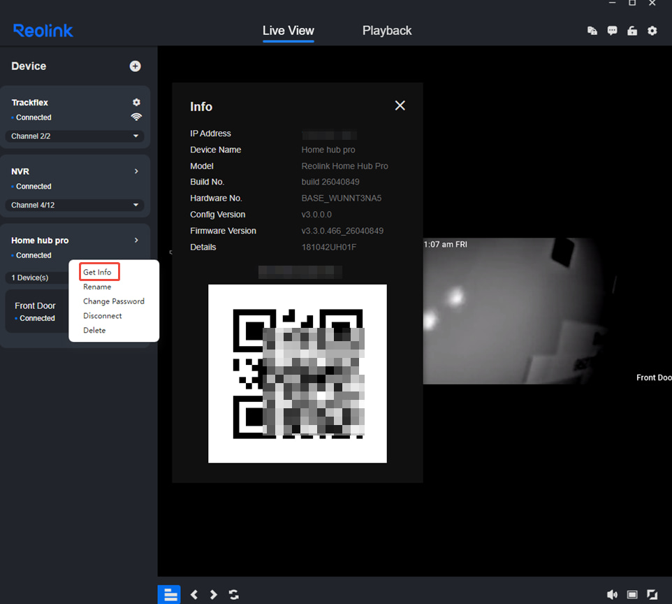
Task: Toggle the screen layout button
Action: 169,594
